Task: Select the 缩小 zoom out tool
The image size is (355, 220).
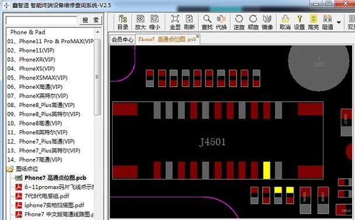Action: click(x=155, y=22)
